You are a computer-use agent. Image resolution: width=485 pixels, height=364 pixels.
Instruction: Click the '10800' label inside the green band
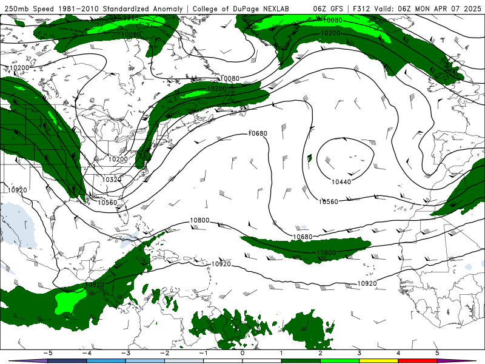pyautogui.click(x=326, y=252)
